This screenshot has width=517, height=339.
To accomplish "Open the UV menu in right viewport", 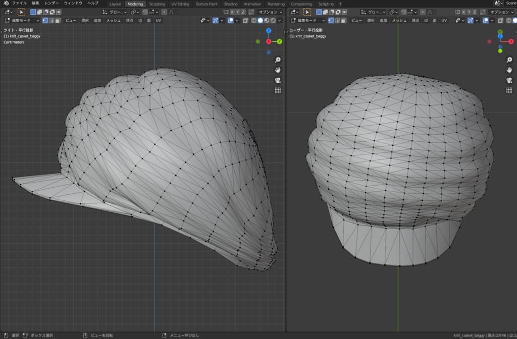I will coord(444,20).
